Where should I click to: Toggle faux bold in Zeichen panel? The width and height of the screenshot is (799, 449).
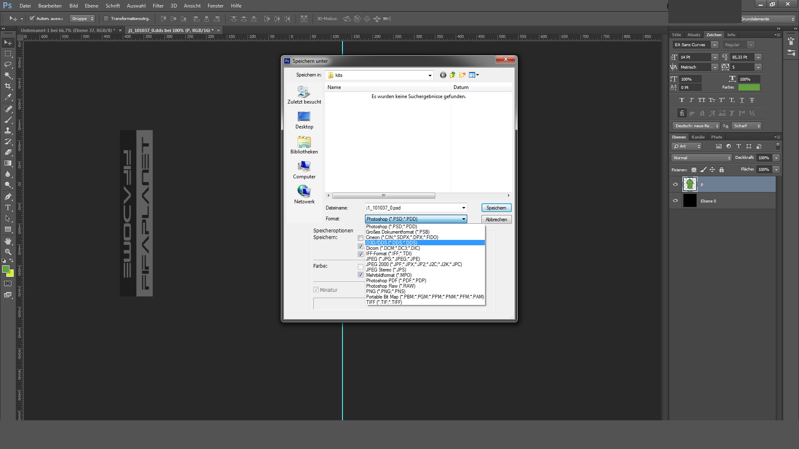tap(682, 100)
